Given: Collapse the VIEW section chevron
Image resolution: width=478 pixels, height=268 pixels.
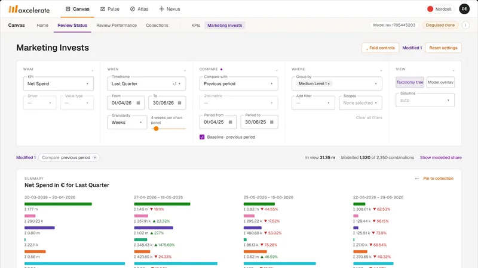Looking at the screenshot, I should (x=454, y=70).
